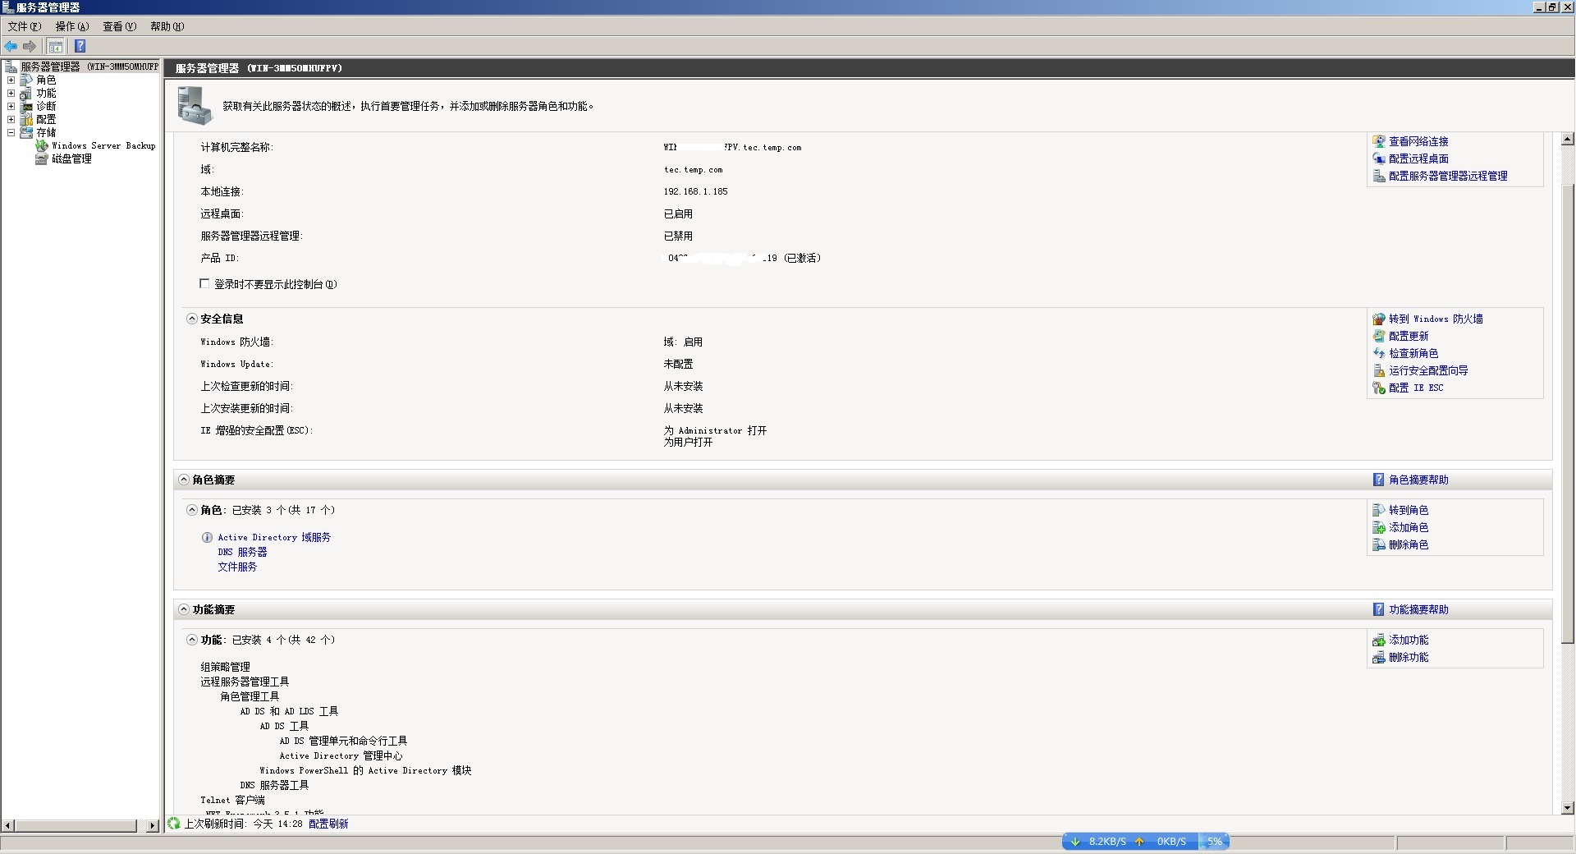Click the Telnet 客户端 feature entry
This screenshot has width=1576, height=854.
click(x=232, y=800)
